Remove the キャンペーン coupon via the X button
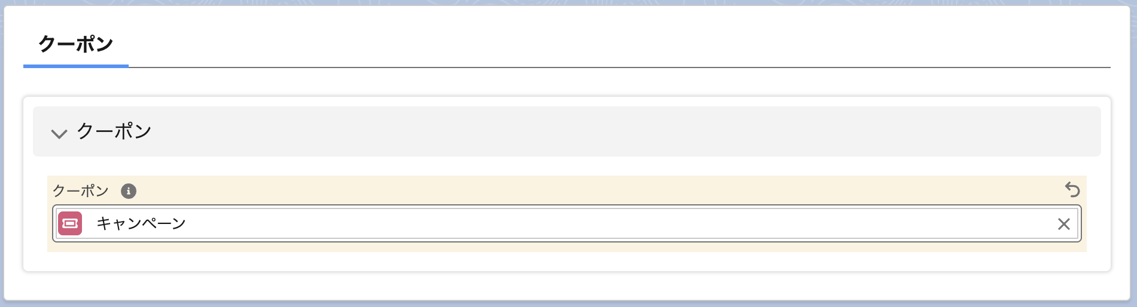The height and width of the screenshot is (307, 1137). point(1063,224)
